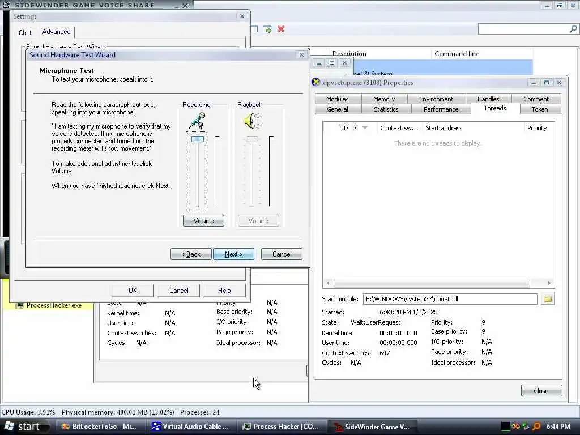
Task: Open the Handles tab in Properties
Action: pyautogui.click(x=488, y=99)
